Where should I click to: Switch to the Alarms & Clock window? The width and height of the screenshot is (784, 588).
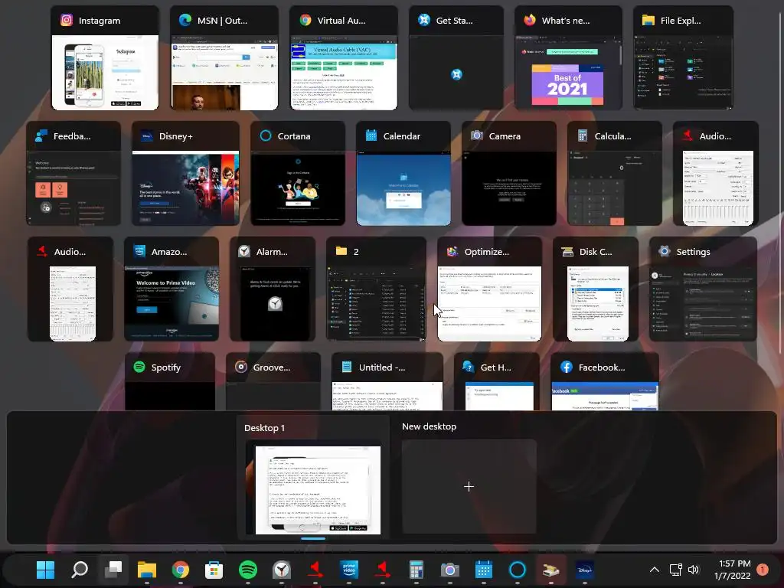273,289
